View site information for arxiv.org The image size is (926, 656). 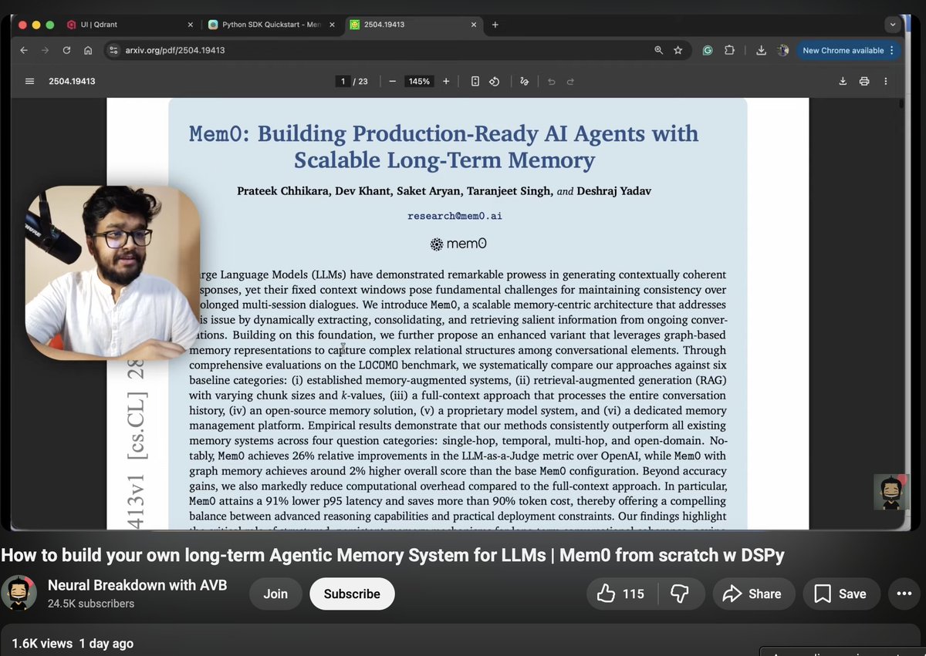point(114,50)
